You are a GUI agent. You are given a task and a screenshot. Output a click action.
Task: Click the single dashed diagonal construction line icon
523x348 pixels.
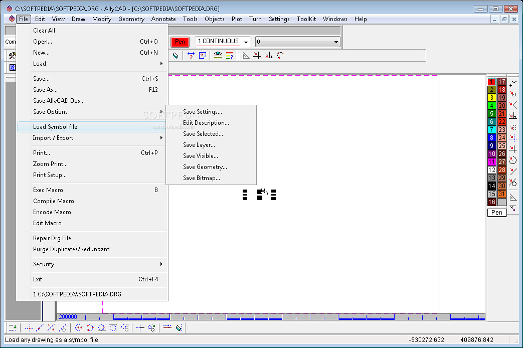(40, 328)
